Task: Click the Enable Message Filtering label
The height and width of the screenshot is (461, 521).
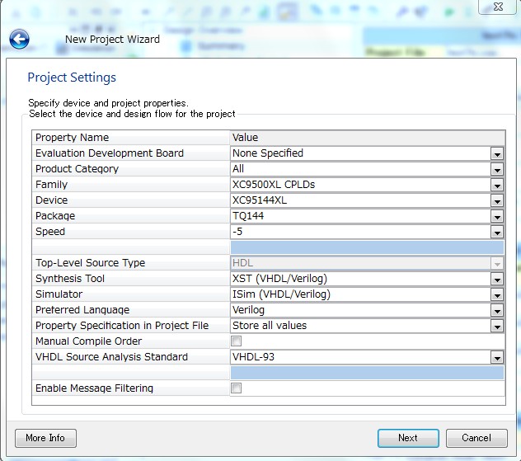Action: 94,388
